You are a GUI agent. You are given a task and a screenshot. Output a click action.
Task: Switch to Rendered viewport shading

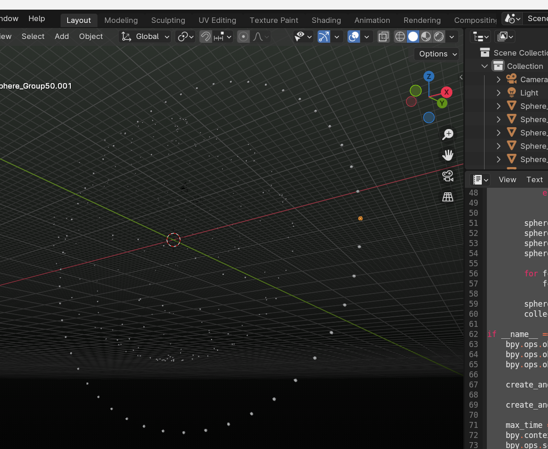(439, 36)
